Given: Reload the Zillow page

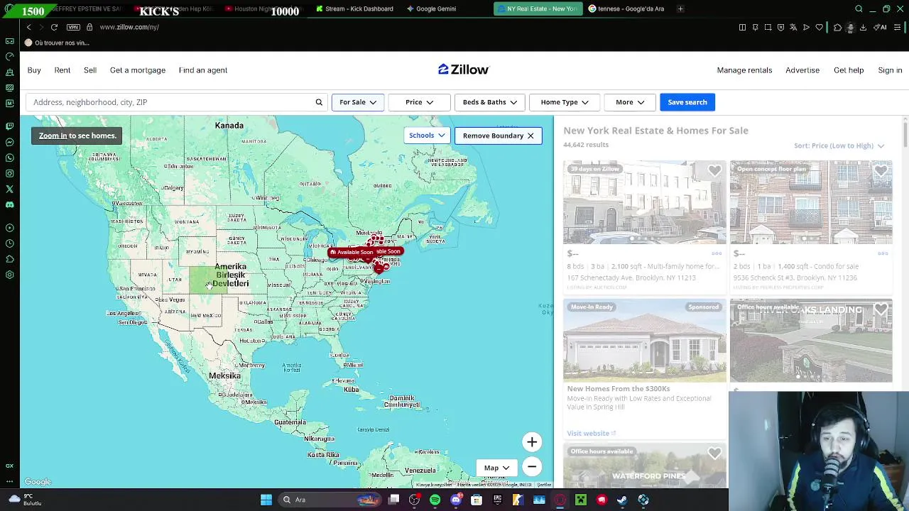Looking at the screenshot, I should (x=54, y=27).
